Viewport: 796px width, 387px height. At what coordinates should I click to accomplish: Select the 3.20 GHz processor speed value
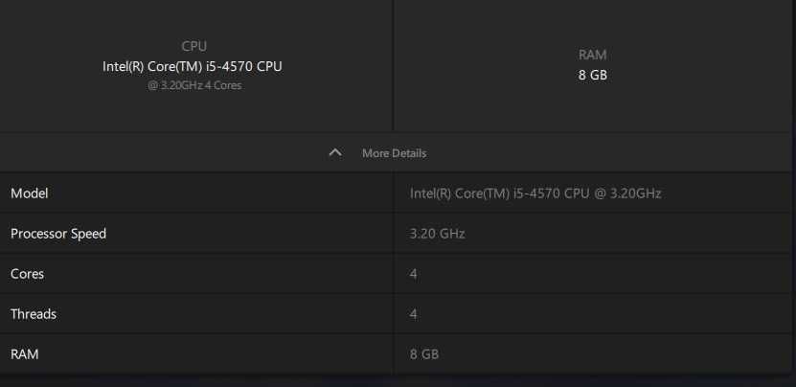[438, 234]
